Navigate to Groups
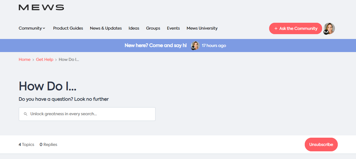This screenshot has height=159, width=356. [153, 28]
